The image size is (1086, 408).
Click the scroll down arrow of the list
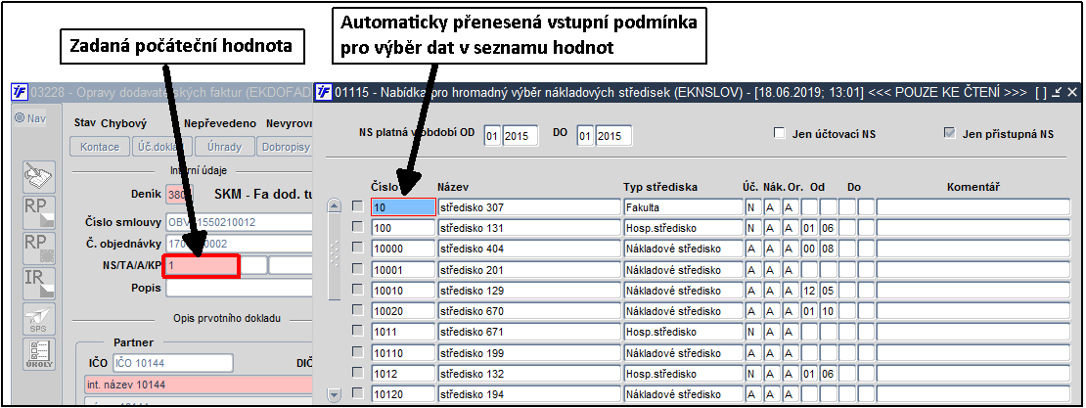click(x=334, y=395)
